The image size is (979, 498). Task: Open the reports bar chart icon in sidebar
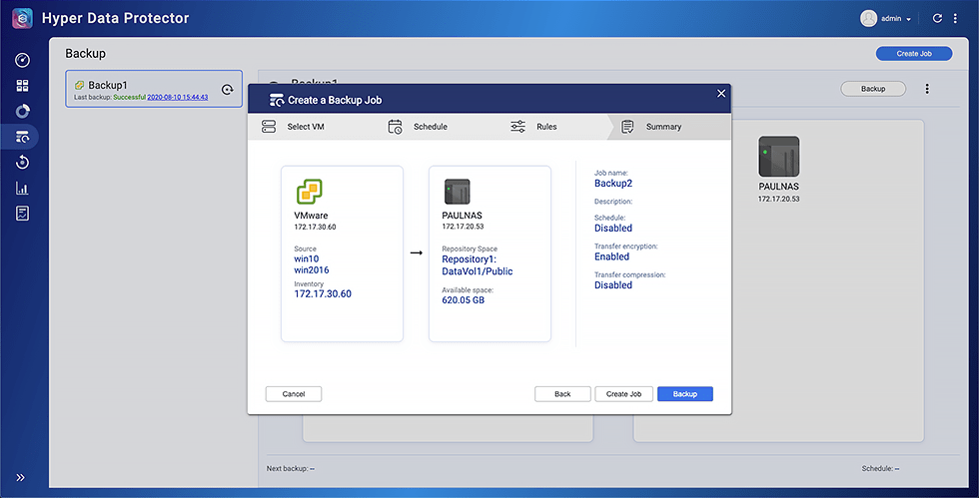(x=22, y=188)
